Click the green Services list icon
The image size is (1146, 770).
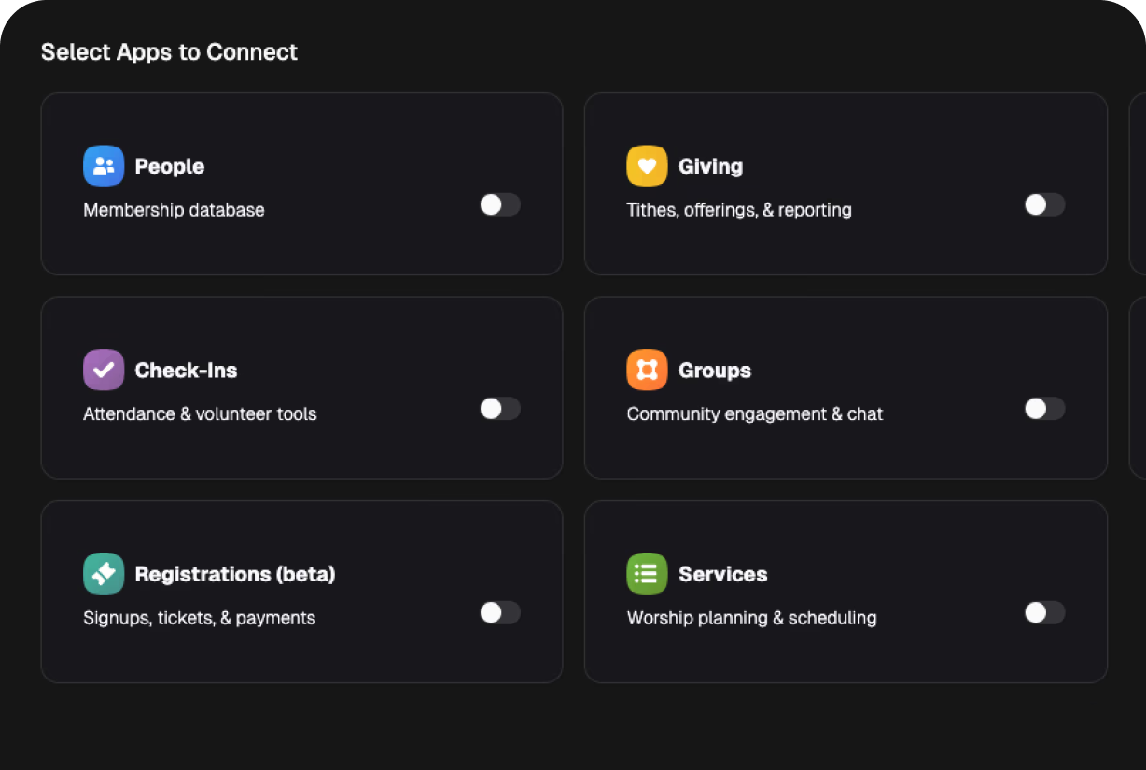(647, 573)
